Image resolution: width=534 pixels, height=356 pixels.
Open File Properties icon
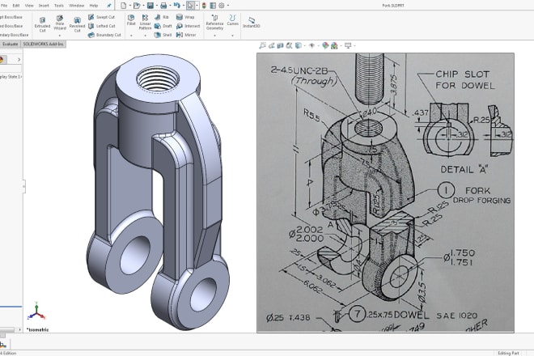coord(213,6)
